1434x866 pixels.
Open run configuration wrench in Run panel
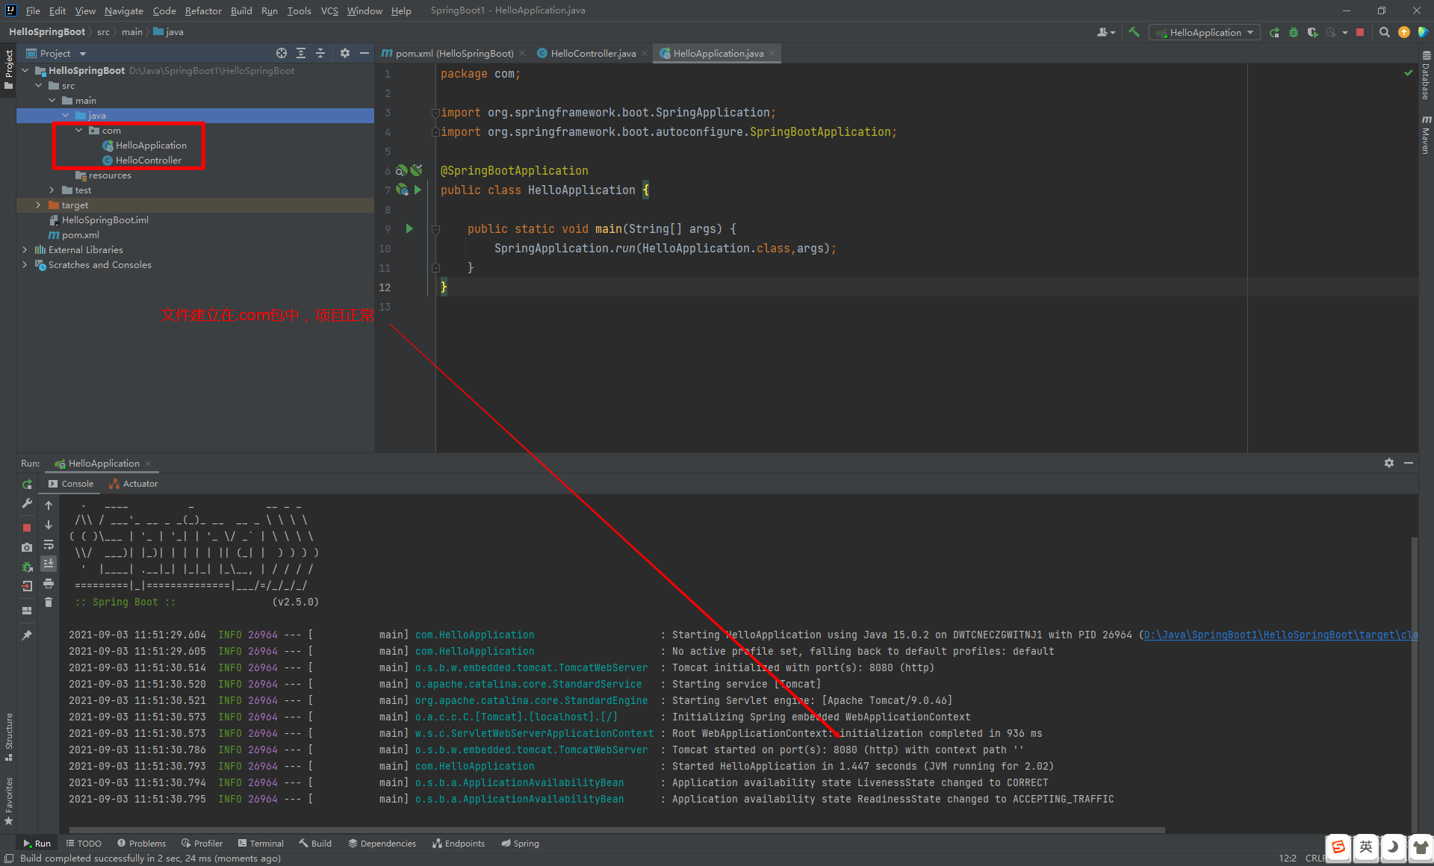click(27, 504)
